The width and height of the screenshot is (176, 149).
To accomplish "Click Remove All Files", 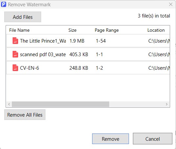I will pyautogui.click(x=25, y=115).
